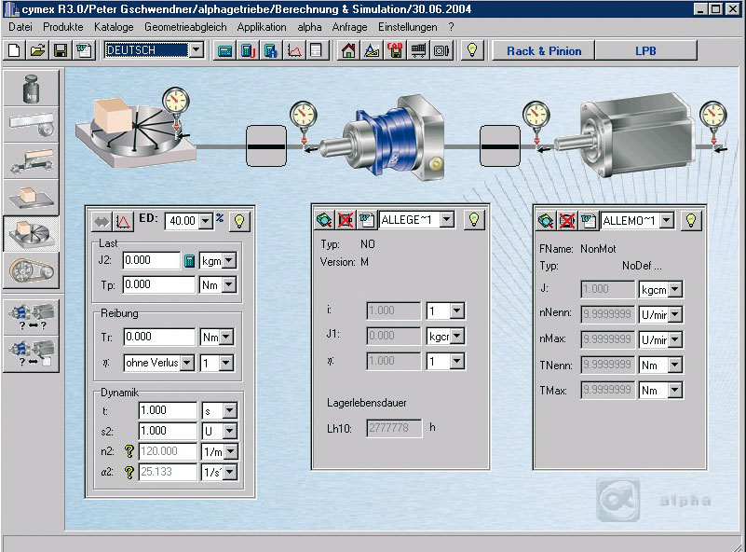Click the Rack & Pinion button

coord(543,50)
